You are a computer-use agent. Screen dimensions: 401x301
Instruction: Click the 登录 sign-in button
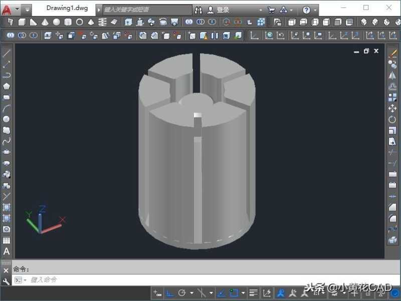pyautogui.click(x=221, y=9)
